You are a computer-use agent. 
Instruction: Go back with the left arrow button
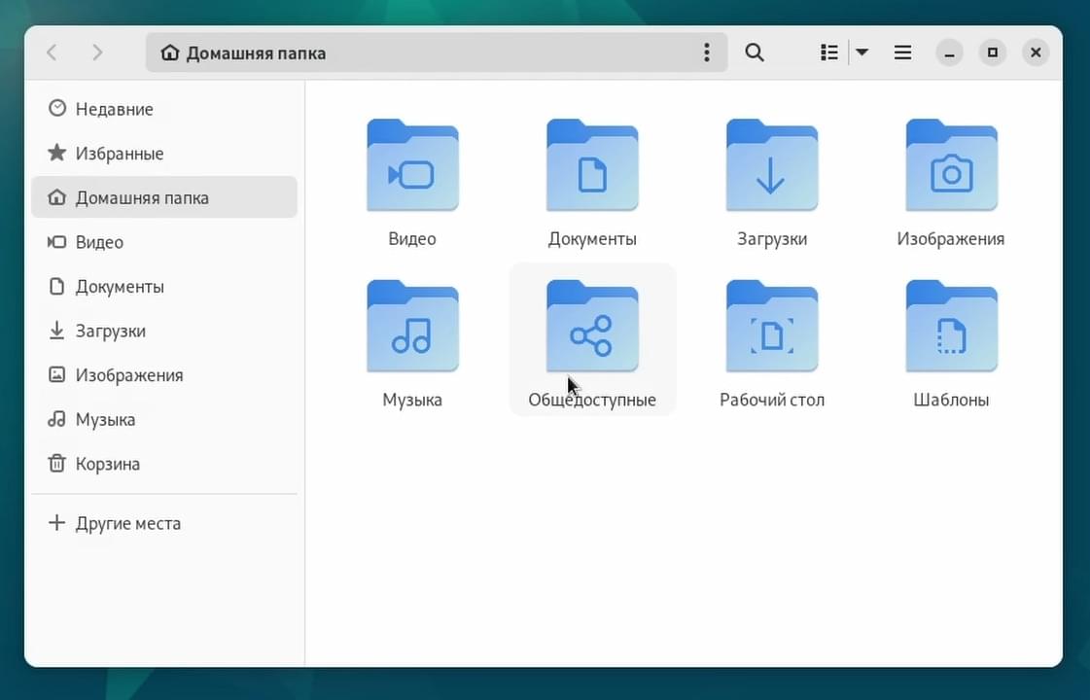[x=52, y=52]
